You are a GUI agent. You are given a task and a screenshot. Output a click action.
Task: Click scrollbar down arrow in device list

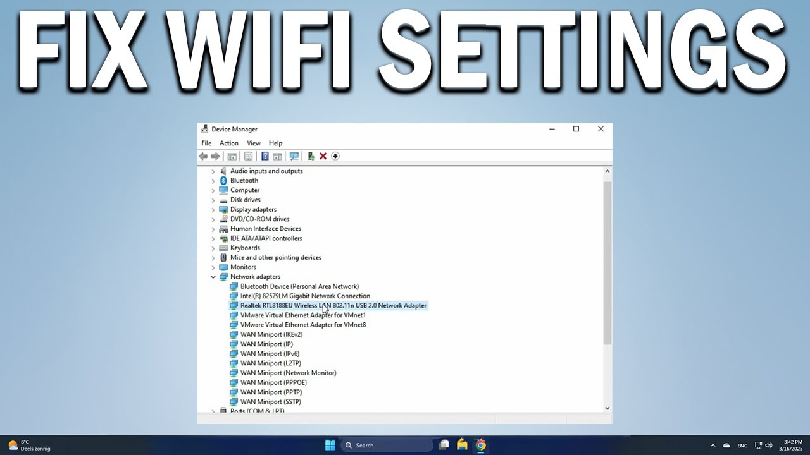coord(607,408)
